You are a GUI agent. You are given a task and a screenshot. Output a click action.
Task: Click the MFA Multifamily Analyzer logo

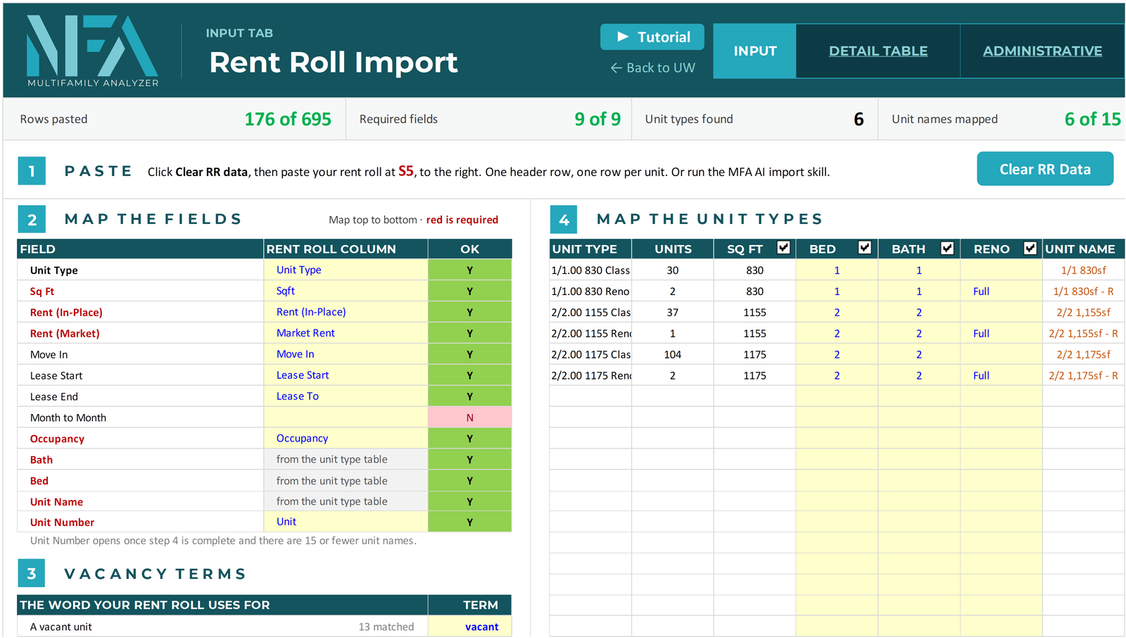92,51
